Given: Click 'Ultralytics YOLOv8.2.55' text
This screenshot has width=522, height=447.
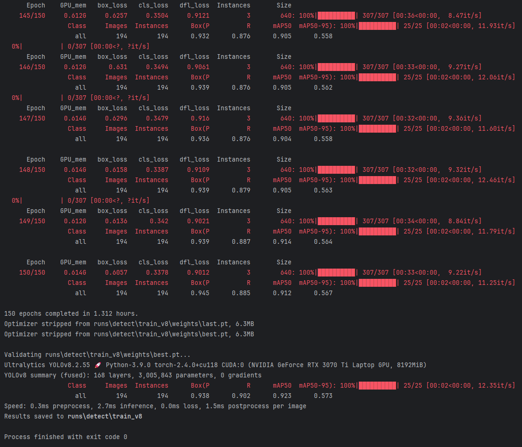Looking at the screenshot, I should coord(47,365).
